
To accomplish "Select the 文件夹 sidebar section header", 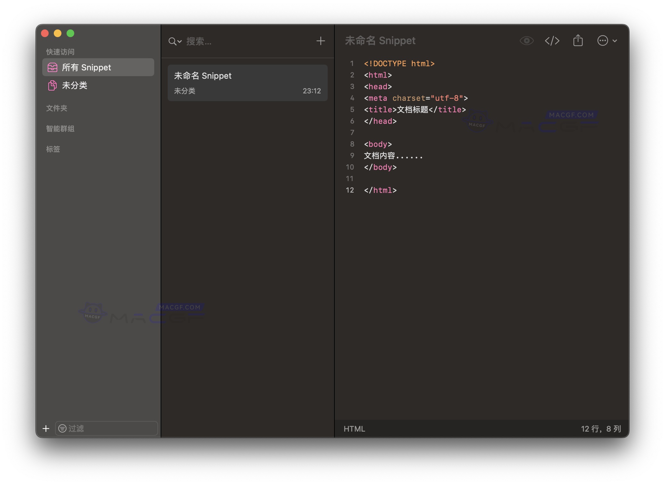I will pyautogui.click(x=56, y=108).
